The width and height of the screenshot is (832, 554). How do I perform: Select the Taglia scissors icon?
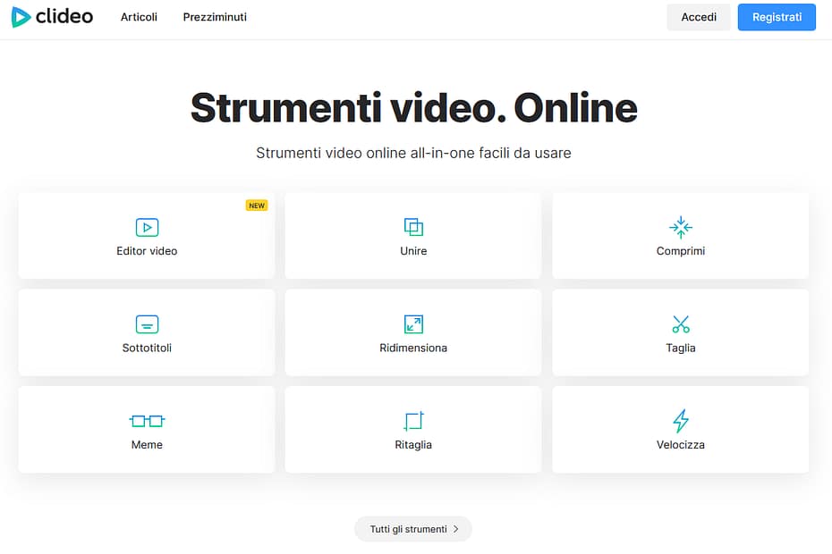click(x=681, y=323)
